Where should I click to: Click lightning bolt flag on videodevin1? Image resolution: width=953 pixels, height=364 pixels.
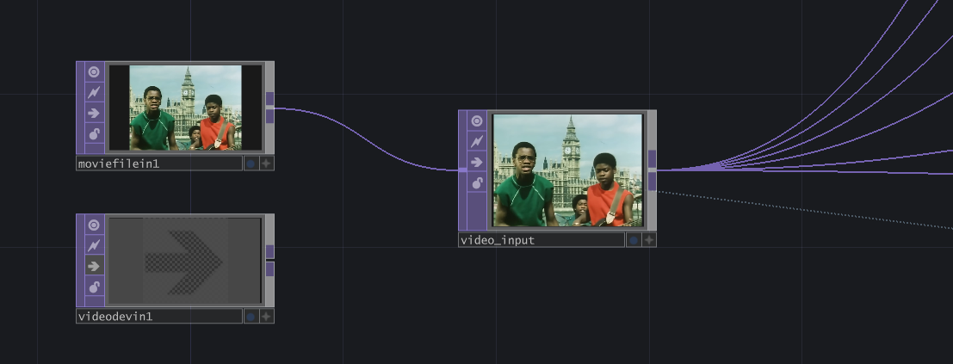(94, 245)
